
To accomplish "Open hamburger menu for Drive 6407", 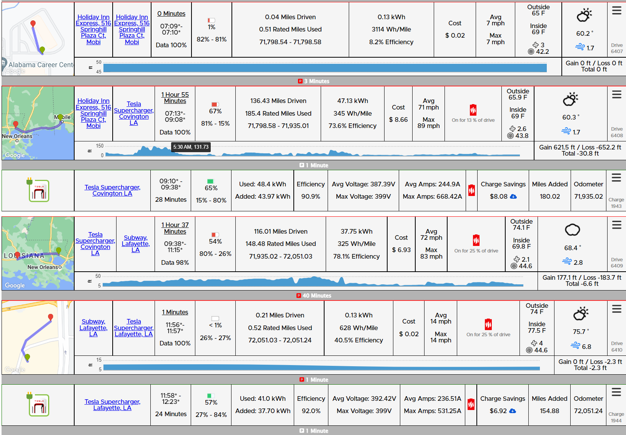I will 616,11.
